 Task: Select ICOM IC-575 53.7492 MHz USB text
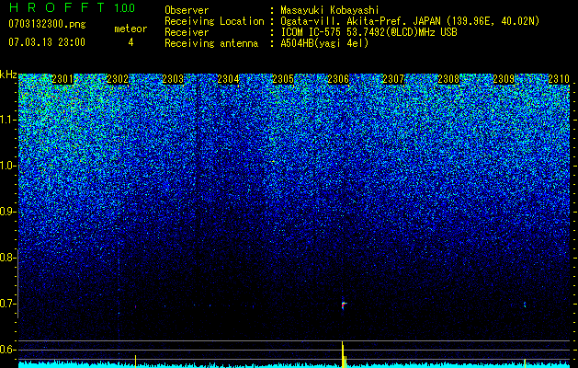pos(368,32)
